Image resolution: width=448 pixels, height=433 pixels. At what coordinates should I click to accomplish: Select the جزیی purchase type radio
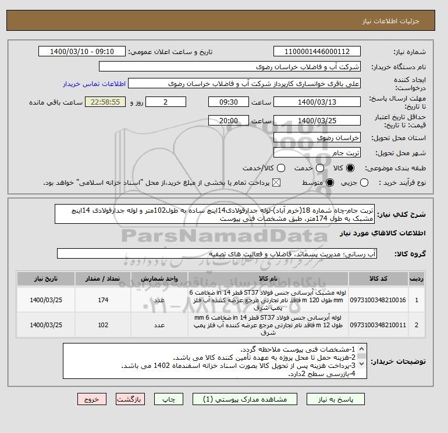(364, 182)
